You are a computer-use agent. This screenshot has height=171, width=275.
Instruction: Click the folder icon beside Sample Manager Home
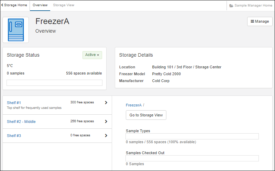tap(231, 5)
